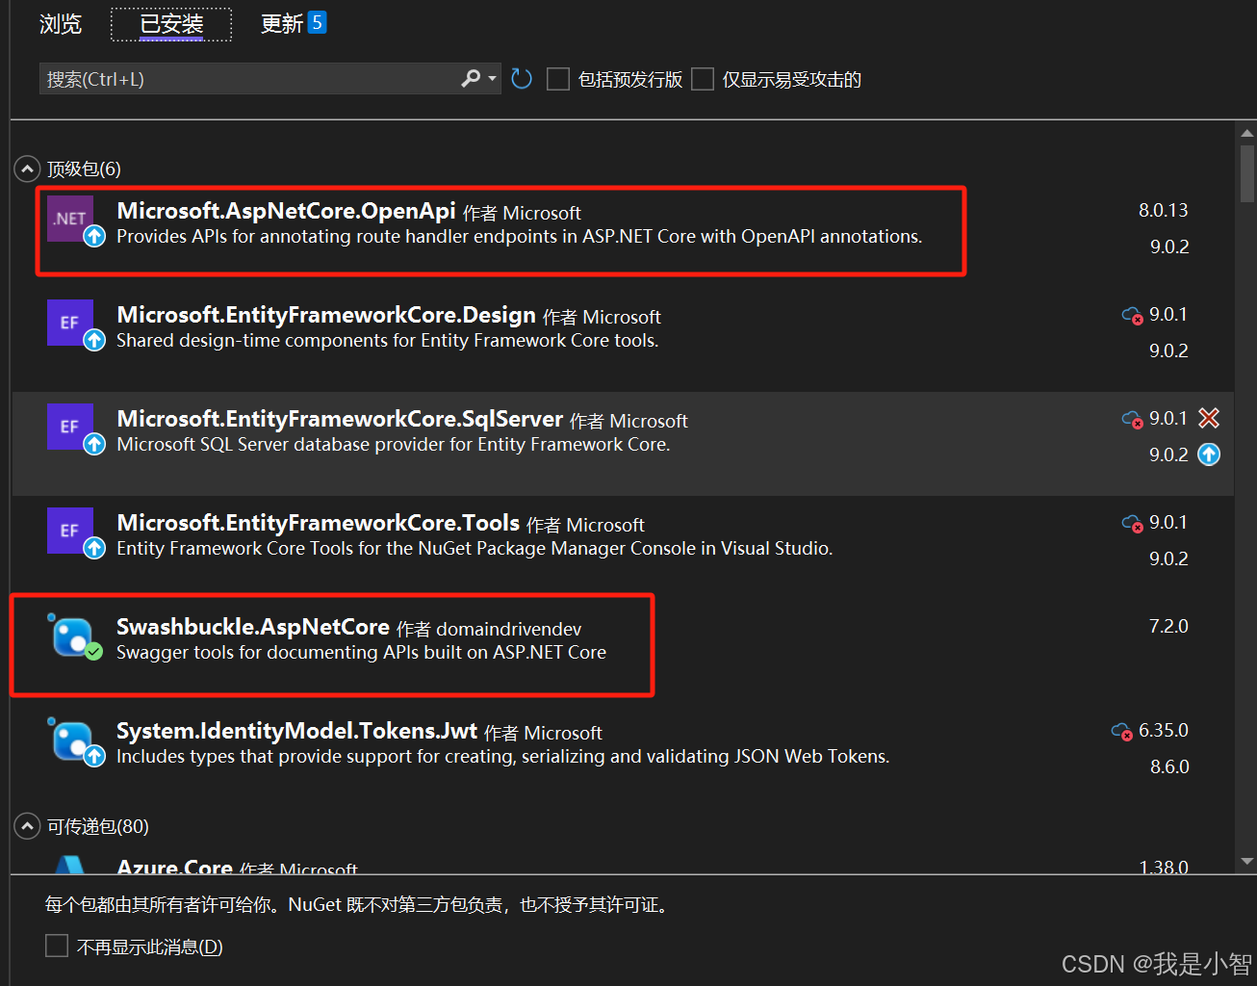Click cloud warning icon beside 6.35.0
The height and width of the screenshot is (986, 1257).
click(x=1122, y=732)
